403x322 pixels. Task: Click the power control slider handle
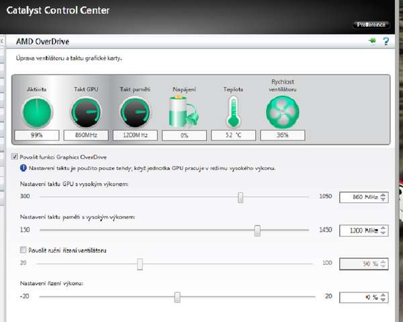(177, 297)
